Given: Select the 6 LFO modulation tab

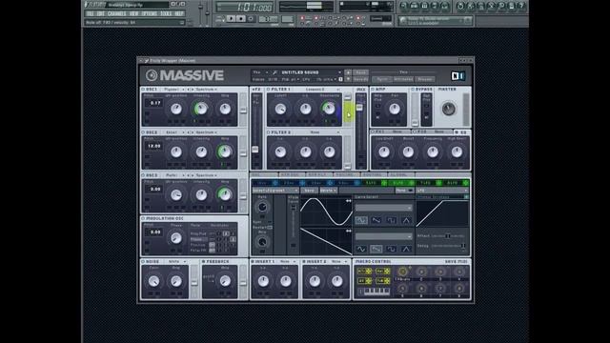Looking at the screenshot, I should point(401,183).
